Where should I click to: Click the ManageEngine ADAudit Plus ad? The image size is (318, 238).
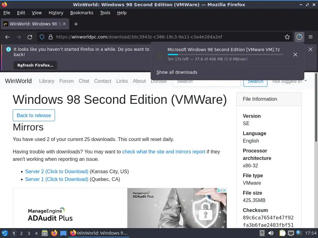click(120, 208)
